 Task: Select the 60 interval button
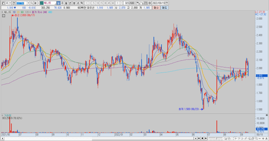pos(113,3)
